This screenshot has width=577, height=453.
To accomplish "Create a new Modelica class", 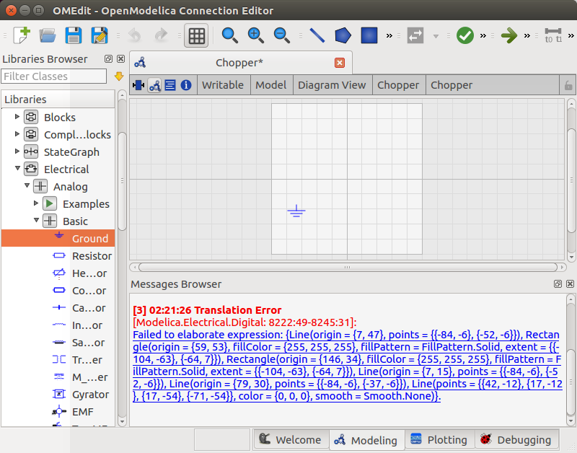I will pyautogui.click(x=22, y=35).
